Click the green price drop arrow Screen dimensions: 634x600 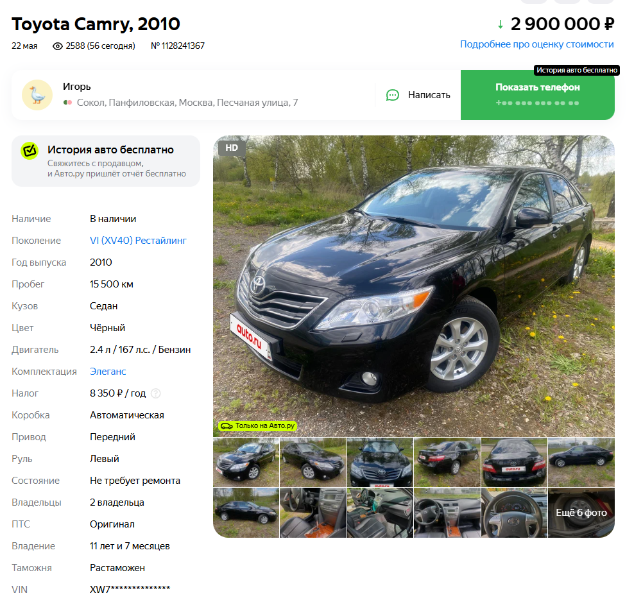(x=500, y=24)
